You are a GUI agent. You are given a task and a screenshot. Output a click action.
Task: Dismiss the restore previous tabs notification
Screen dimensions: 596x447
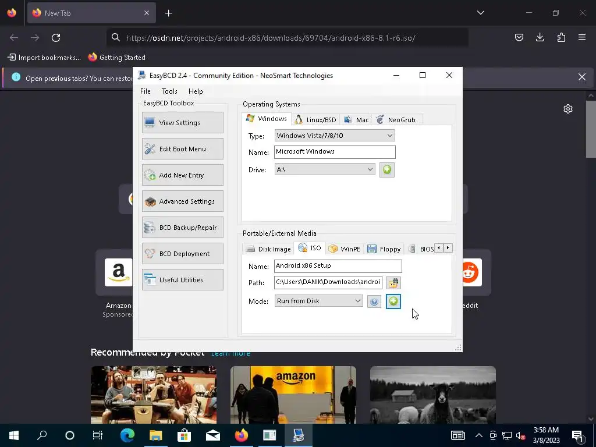point(582,77)
